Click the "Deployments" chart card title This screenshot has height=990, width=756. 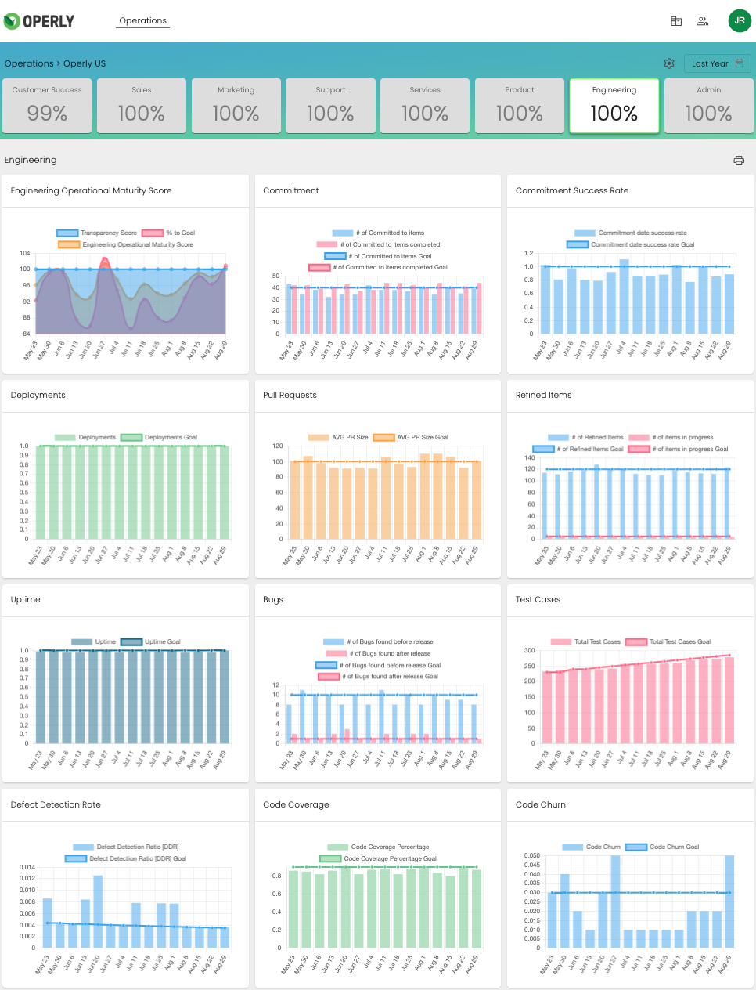[x=38, y=395]
